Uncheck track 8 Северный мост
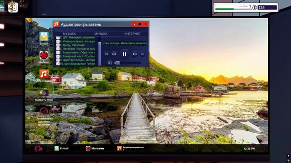This screenshot has height=163, width=291. click(58, 56)
